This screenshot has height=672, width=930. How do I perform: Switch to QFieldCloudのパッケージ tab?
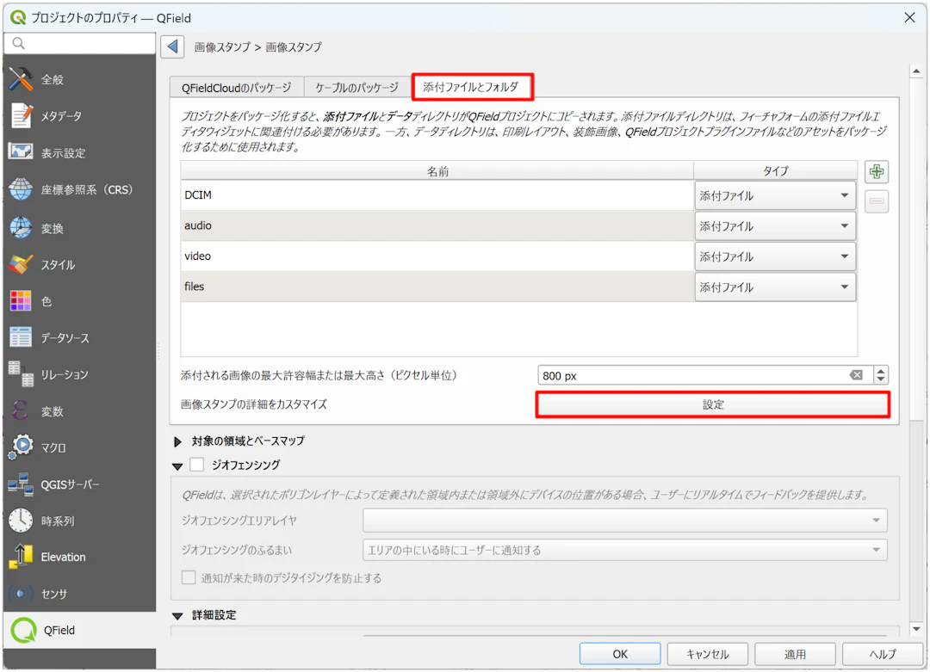point(237,88)
